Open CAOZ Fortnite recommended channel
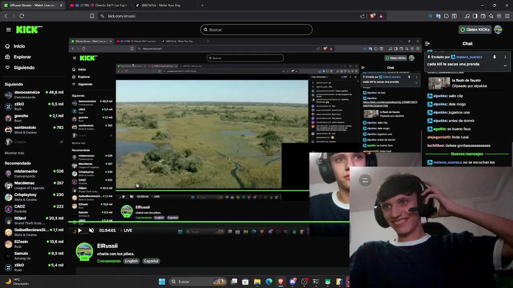 point(34,209)
